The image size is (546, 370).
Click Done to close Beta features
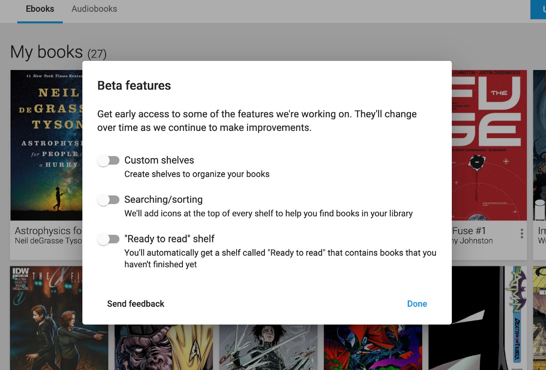[x=417, y=304]
